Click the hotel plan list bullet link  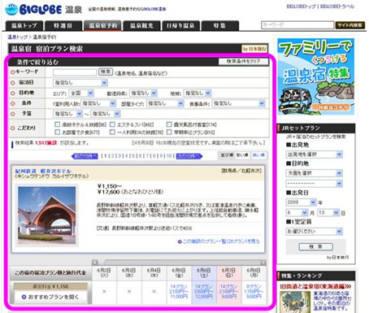pos(219,241)
